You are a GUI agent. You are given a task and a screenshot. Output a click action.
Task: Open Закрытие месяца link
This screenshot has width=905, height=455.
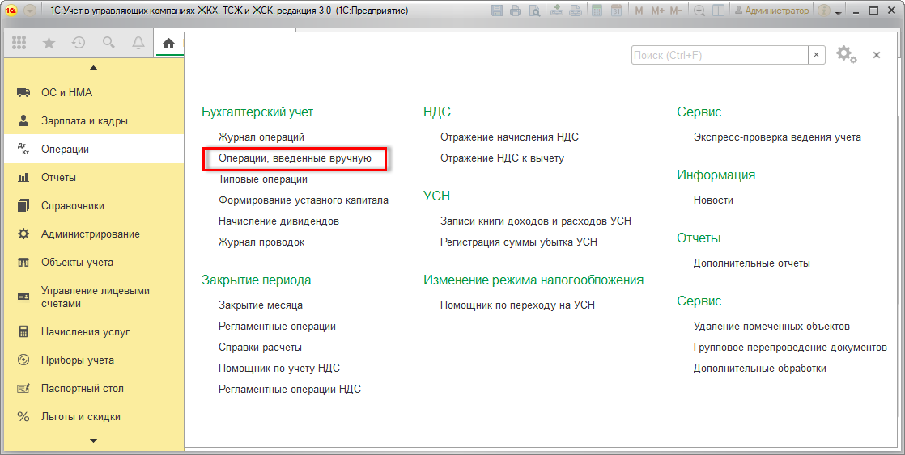click(x=260, y=305)
